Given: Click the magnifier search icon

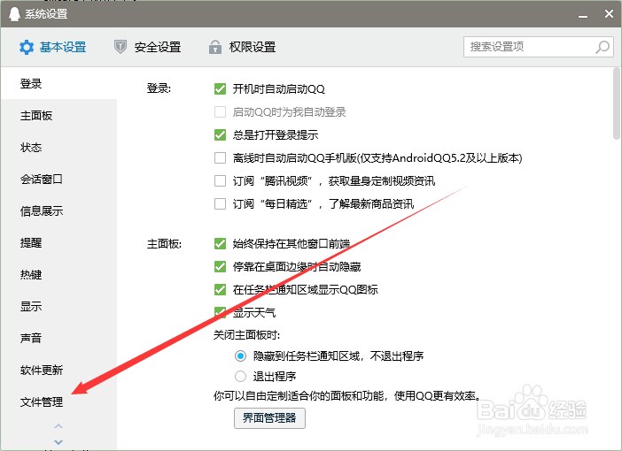Looking at the screenshot, I should coord(603,47).
